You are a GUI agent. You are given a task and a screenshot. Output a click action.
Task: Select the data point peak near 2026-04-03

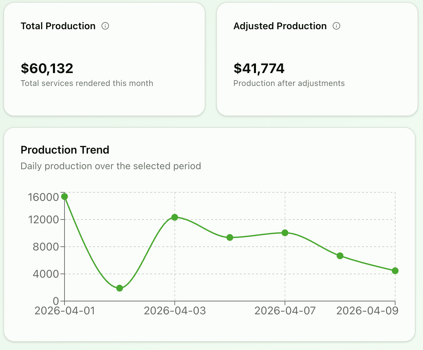(174, 217)
